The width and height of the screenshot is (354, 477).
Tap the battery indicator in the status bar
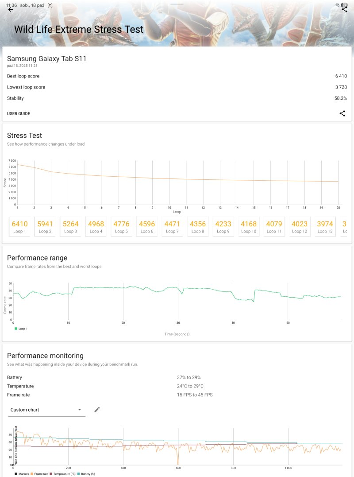coord(344,4)
